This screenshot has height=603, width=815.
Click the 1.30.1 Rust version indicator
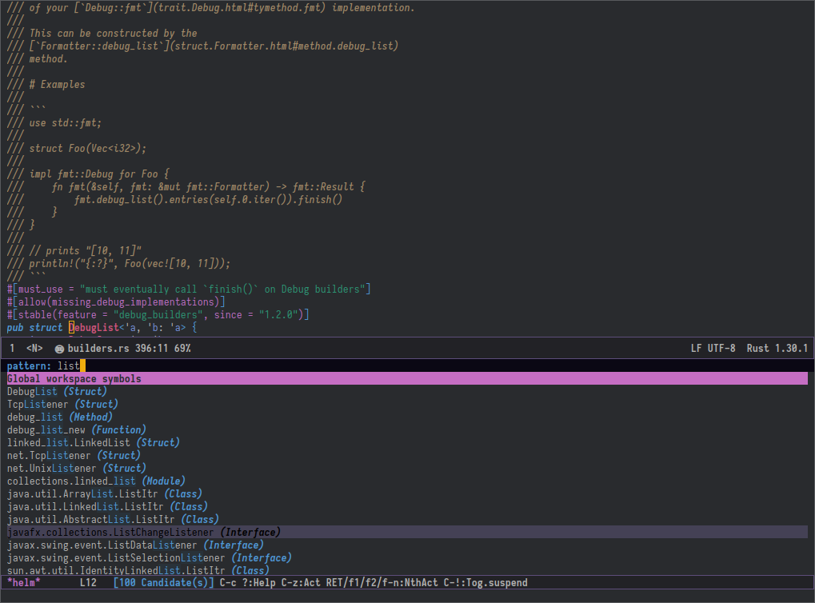click(x=792, y=349)
